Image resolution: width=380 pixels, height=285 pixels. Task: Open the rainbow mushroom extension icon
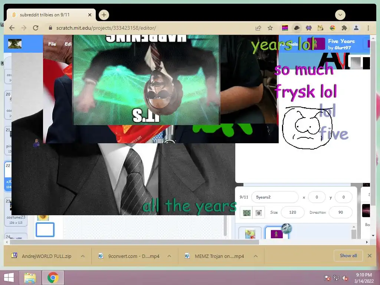332,28
